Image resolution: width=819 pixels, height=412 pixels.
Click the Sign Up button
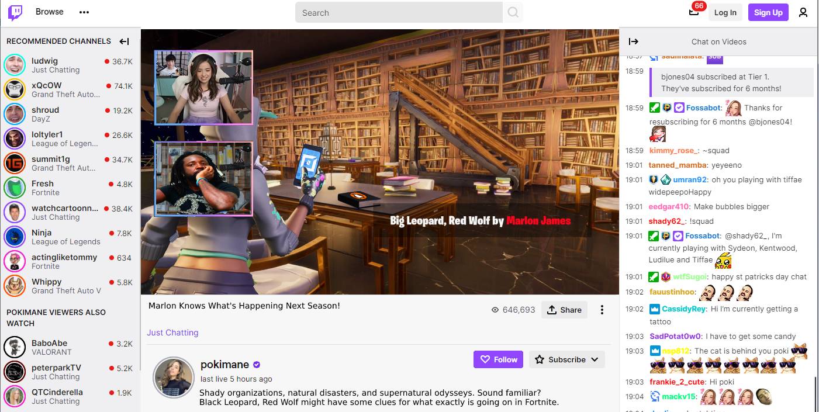pyautogui.click(x=768, y=12)
